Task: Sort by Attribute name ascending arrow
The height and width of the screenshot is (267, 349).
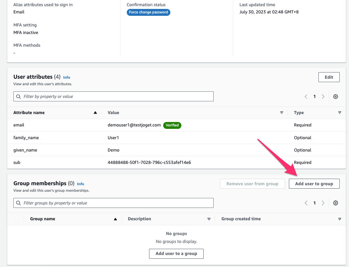Action: coord(95,113)
